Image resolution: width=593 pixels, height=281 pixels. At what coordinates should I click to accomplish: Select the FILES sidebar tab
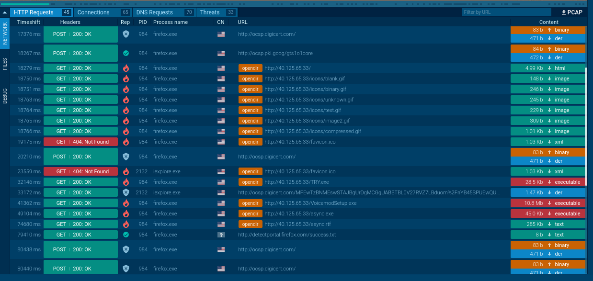5,64
